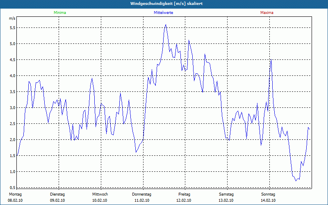Viewport: 328px width, 205px height.
Task: Click the Montag day label
Action: tap(15, 194)
